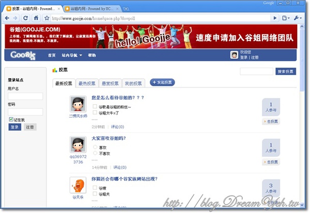
Task: Click 去投票 for poll 您是怎么看待谷姐的
Action: coord(271,121)
